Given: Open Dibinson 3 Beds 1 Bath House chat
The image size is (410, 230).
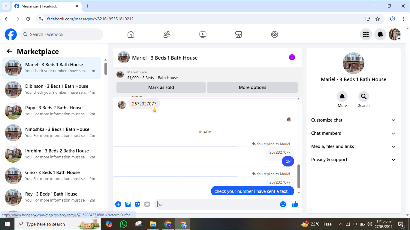Looking at the screenshot, I should [x=52, y=90].
